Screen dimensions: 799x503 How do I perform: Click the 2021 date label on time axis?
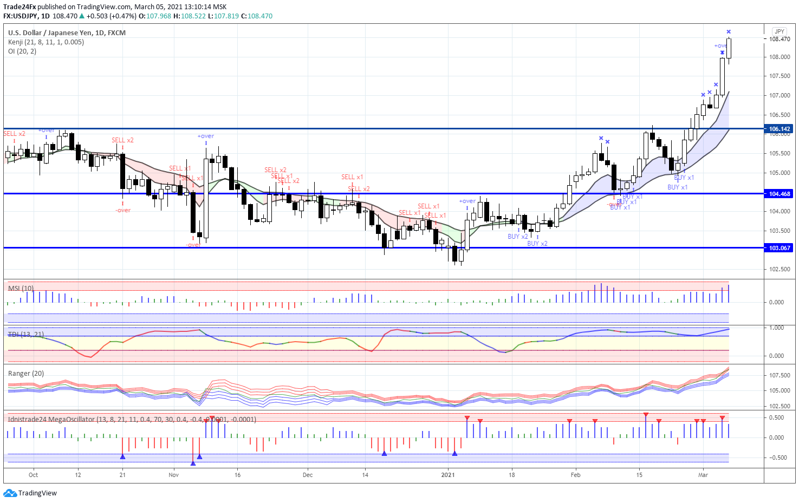[448, 475]
